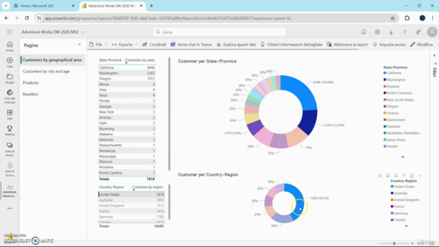This screenshot has height=247, width=439.
Task: Open the more options ellipsis in sidebar
Action: (x=10, y=209)
